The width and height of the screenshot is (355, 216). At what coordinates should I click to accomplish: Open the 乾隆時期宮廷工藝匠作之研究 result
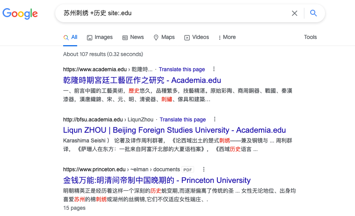(142, 81)
